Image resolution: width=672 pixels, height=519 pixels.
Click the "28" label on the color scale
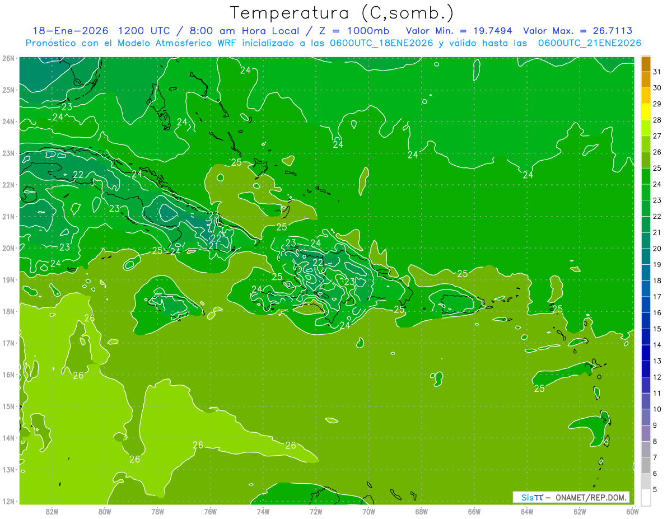(657, 120)
